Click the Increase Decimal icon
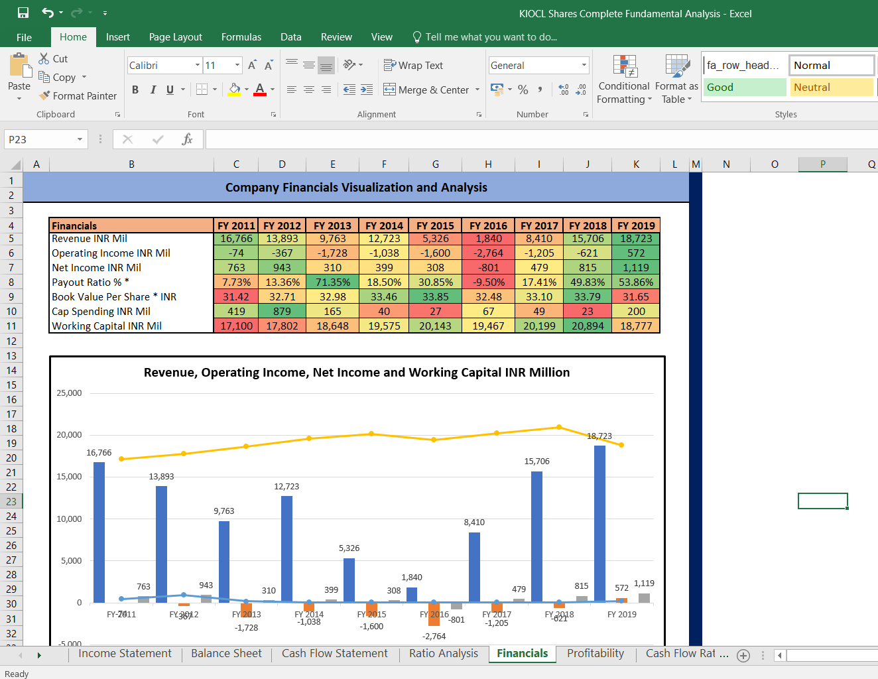Image resolution: width=878 pixels, height=679 pixels. click(x=564, y=90)
